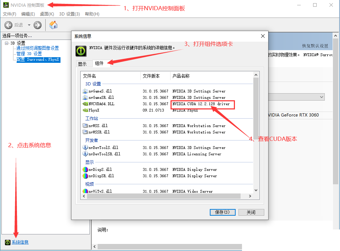Click the nvWSSR.dll file icon
This screenshot has height=251, width=340.
[x=85, y=132]
